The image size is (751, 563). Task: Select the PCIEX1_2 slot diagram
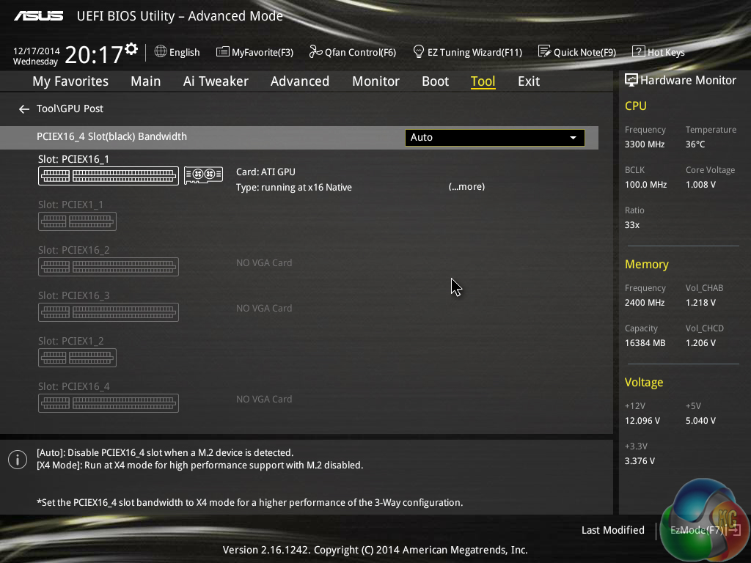tap(77, 358)
